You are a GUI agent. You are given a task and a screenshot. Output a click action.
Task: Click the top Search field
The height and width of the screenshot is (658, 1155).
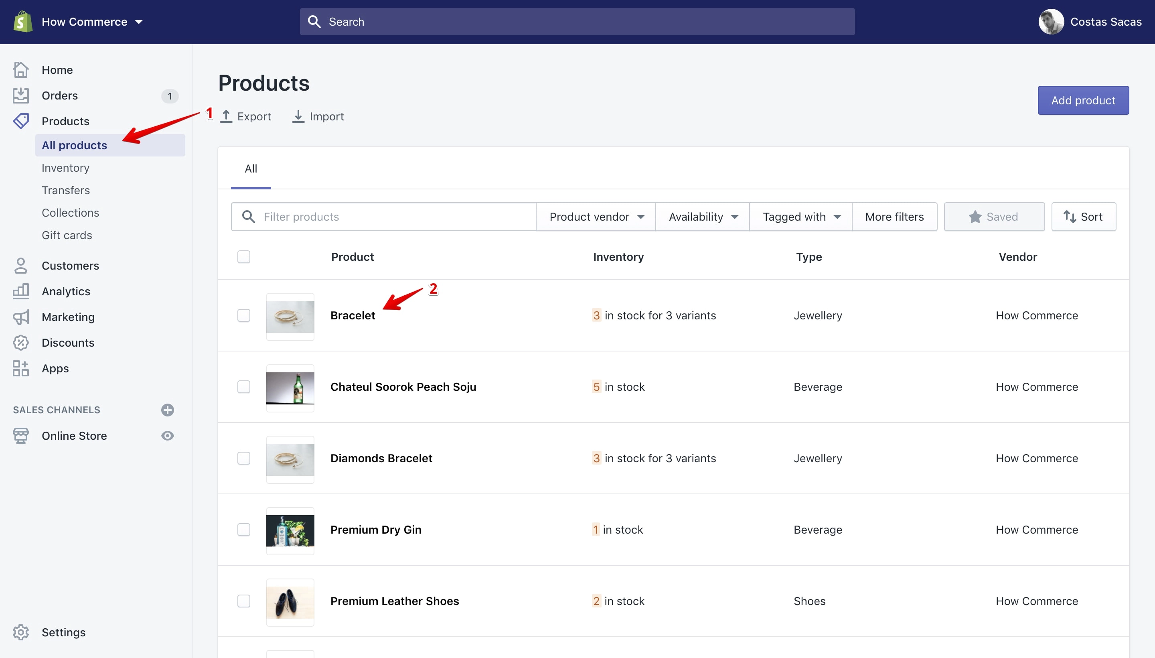(x=577, y=22)
